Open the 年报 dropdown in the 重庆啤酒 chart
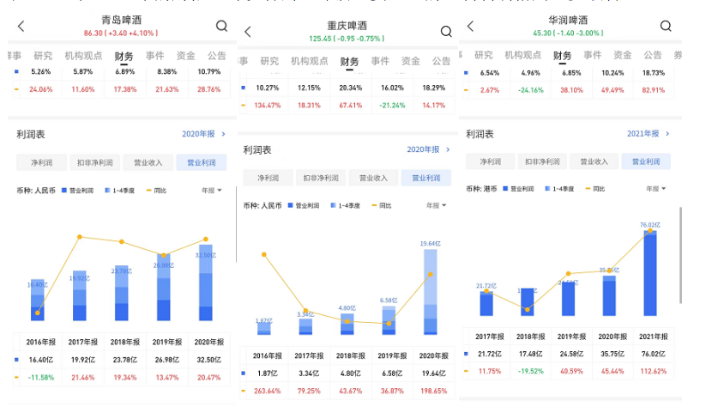This screenshot has height=407, width=706. click(x=436, y=205)
